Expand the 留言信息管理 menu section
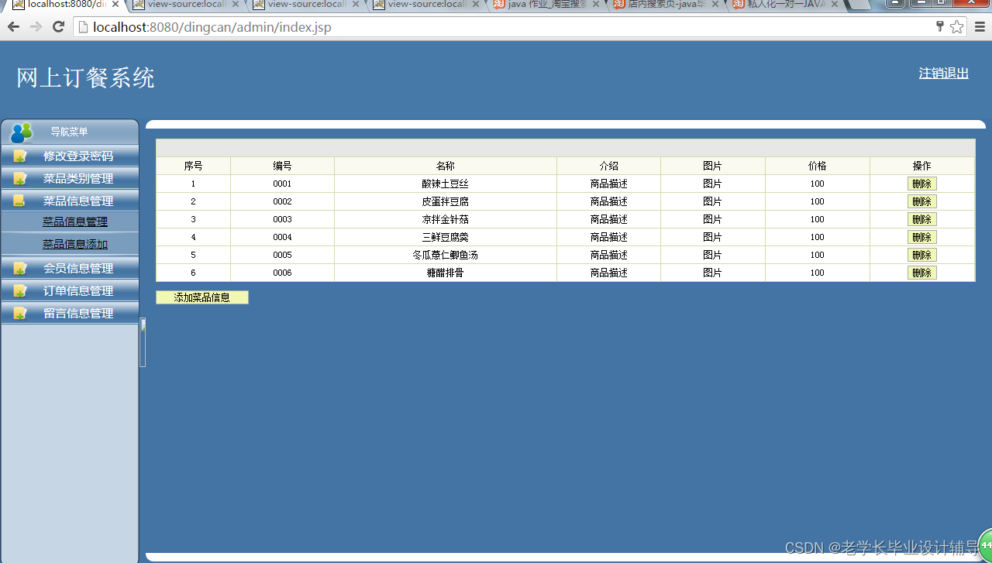This screenshot has width=992, height=563. click(70, 313)
